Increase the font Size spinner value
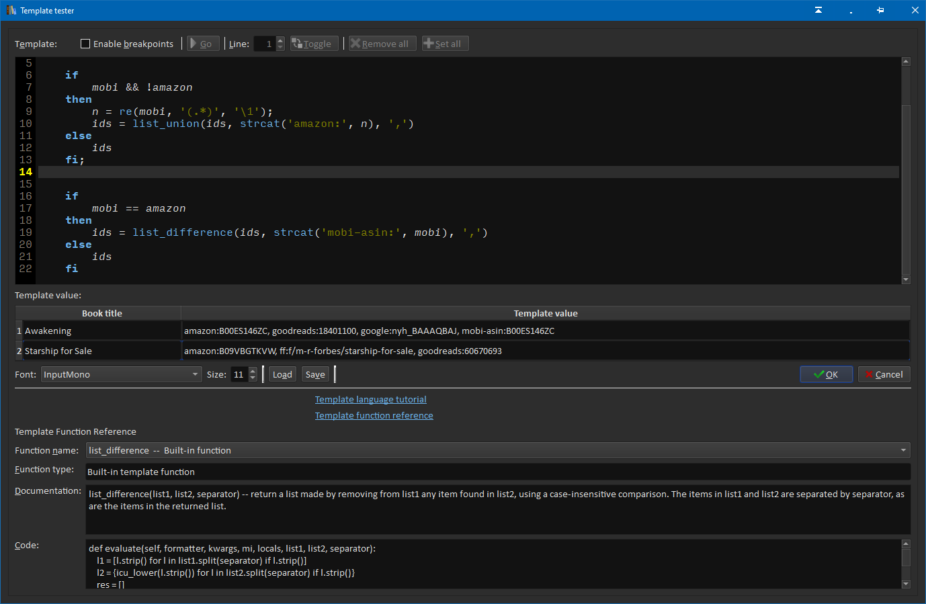The width and height of the screenshot is (926, 604). 253,371
